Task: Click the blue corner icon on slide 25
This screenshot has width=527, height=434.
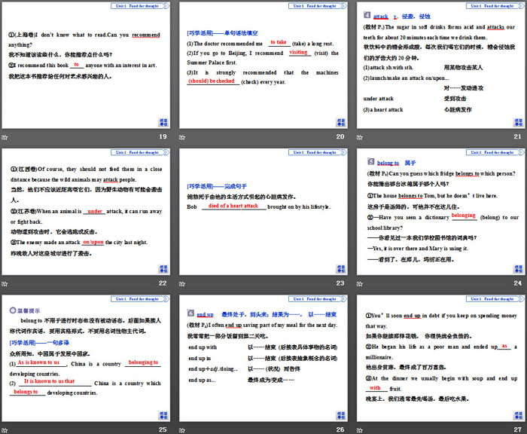Action: click(x=163, y=415)
